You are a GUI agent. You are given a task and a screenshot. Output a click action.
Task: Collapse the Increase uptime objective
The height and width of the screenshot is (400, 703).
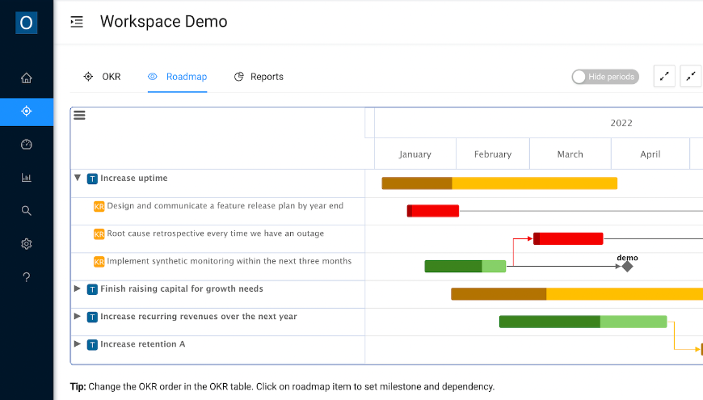pos(78,178)
